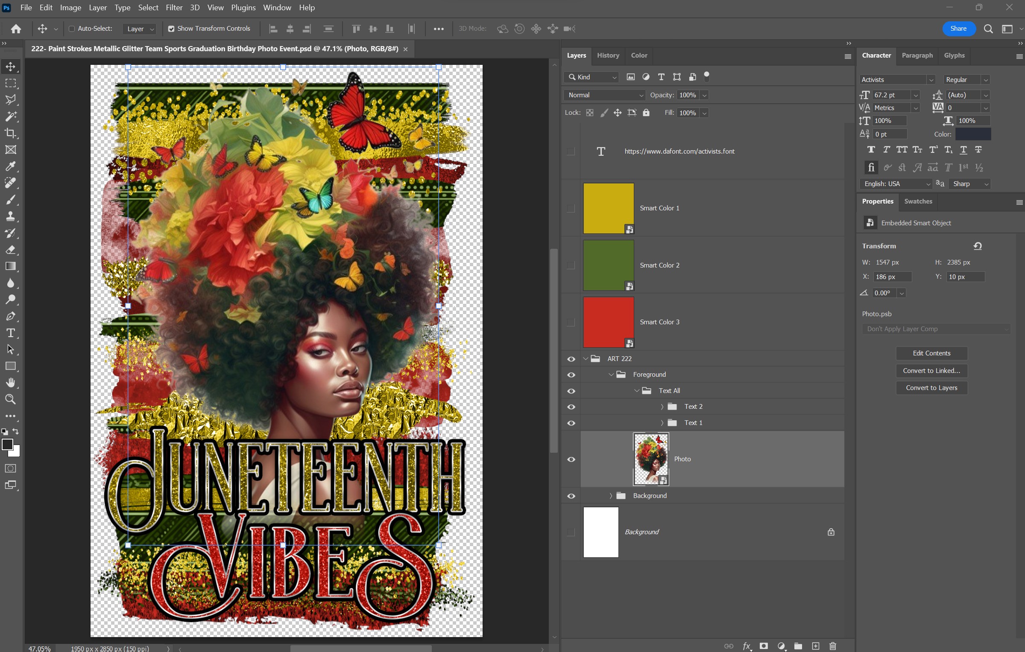
Task: Click the Smart Color 1 layer thumbnail
Action: (x=608, y=208)
